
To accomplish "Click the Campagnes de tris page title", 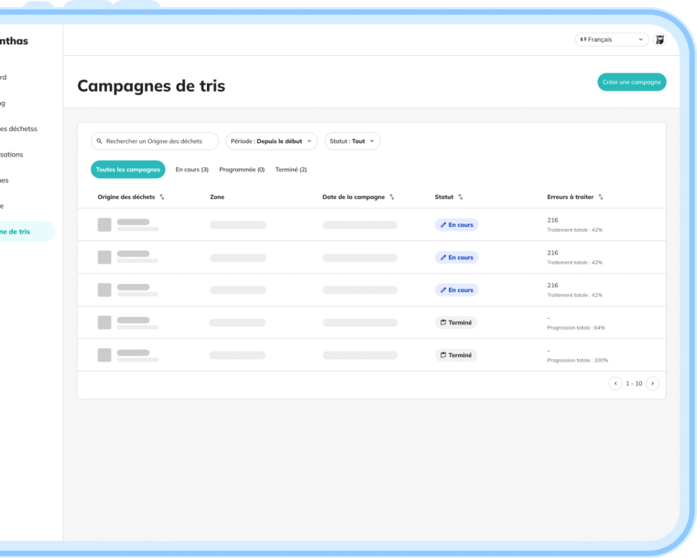I will (x=151, y=86).
